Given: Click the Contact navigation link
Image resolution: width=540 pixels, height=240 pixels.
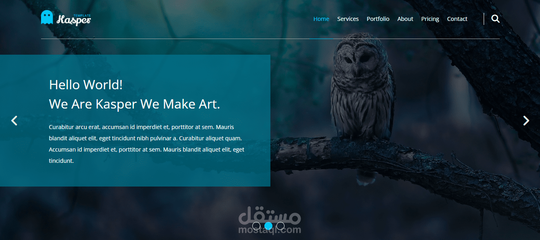Looking at the screenshot, I should [457, 19].
